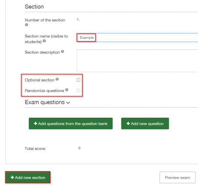Image resolution: width=198 pixels, height=187 pixels.
Task: Click help icon next to Section name label
Action: (x=44, y=41)
